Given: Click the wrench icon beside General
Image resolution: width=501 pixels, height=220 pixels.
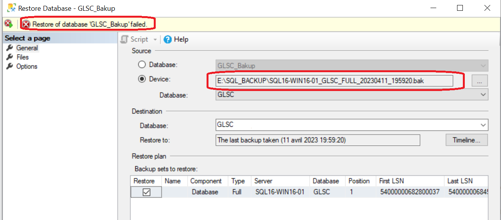Looking at the screenshot, I should (x=10, y=48).
